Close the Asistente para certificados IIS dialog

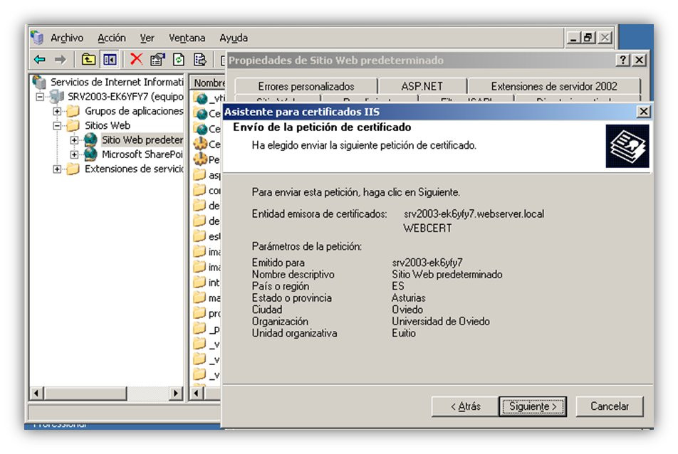point(643,112)
